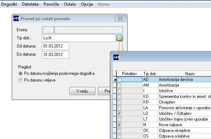Open the Ostalo menu

[x=70, y=4]
